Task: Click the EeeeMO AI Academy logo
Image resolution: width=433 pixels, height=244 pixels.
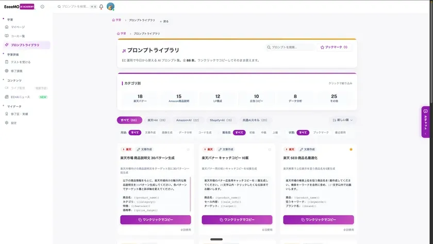Action: 19,7
